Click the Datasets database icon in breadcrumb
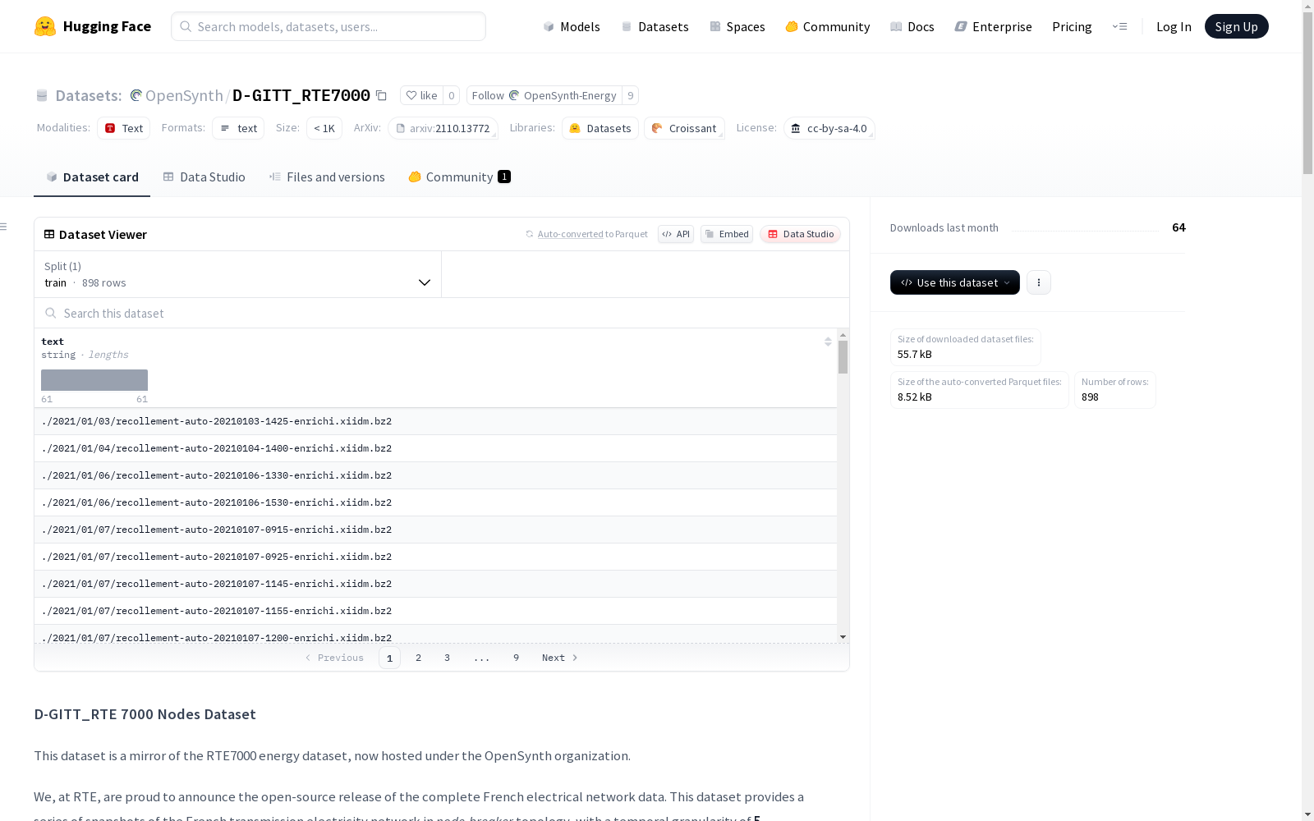The image size is (1314, 821). point(42,95)
